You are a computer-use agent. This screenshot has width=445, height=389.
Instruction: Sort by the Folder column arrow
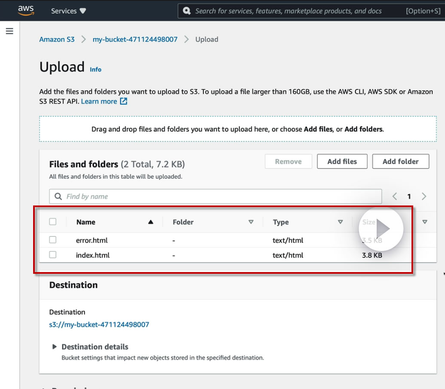point(251,222)
